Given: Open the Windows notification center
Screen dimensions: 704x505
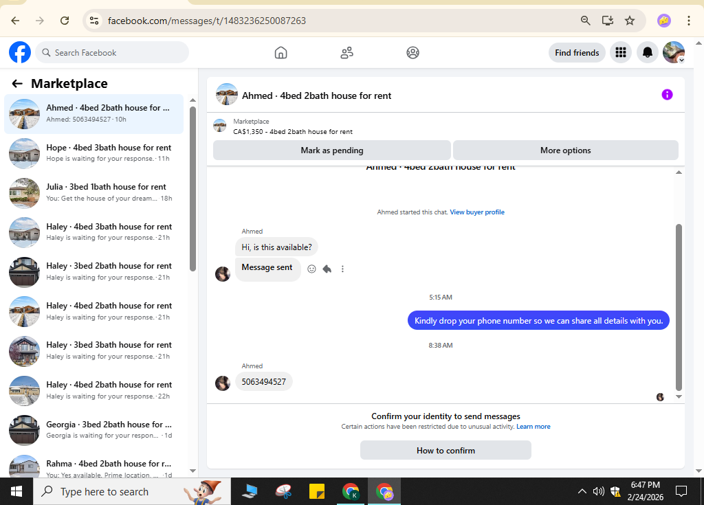Looking at the screenshot, I should (681, 491).
